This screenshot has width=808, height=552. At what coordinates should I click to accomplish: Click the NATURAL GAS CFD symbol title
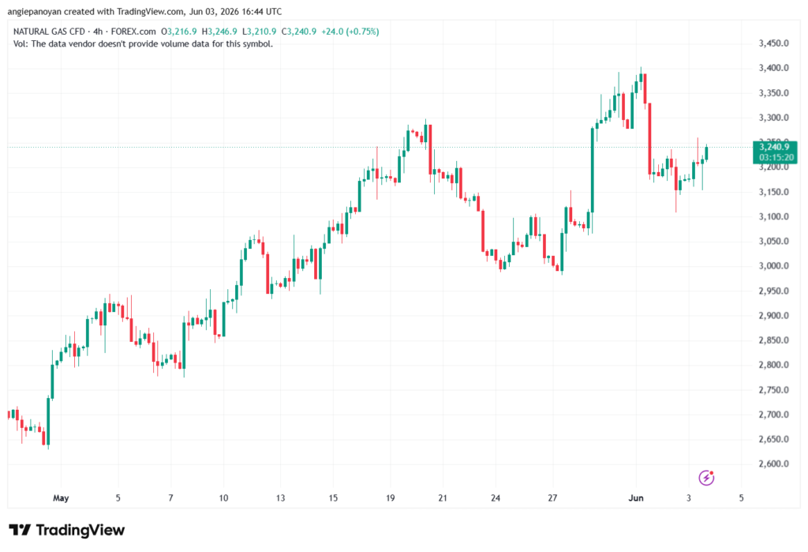pos(49,32)
